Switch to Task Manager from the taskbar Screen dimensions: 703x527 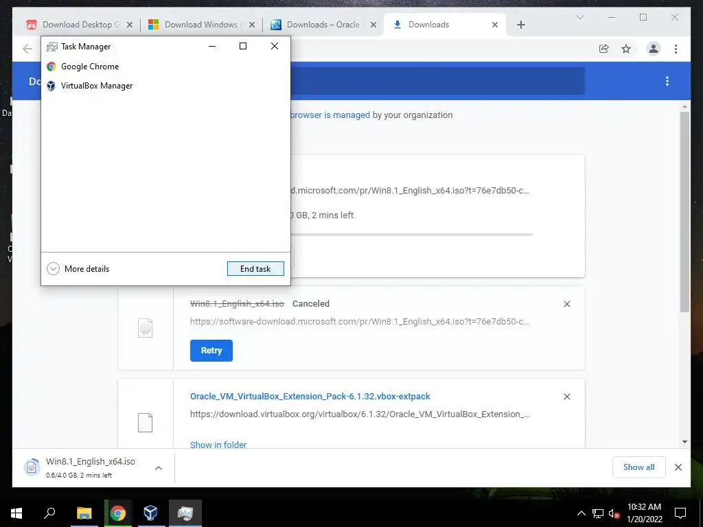185,513
